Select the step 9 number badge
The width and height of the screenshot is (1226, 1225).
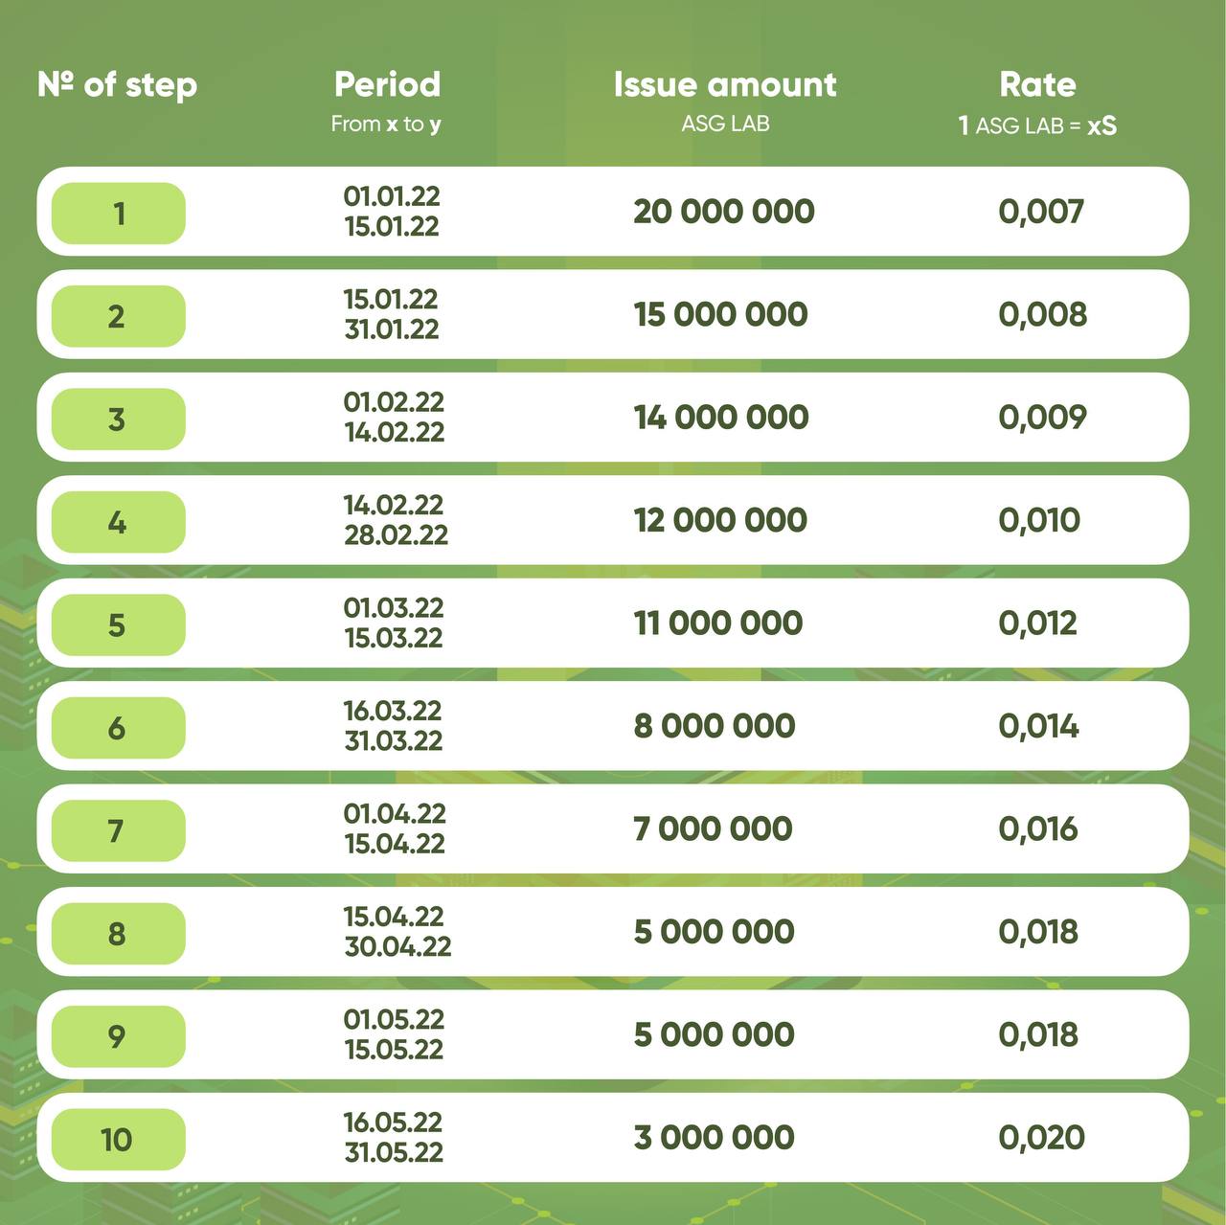(118, 1036)
